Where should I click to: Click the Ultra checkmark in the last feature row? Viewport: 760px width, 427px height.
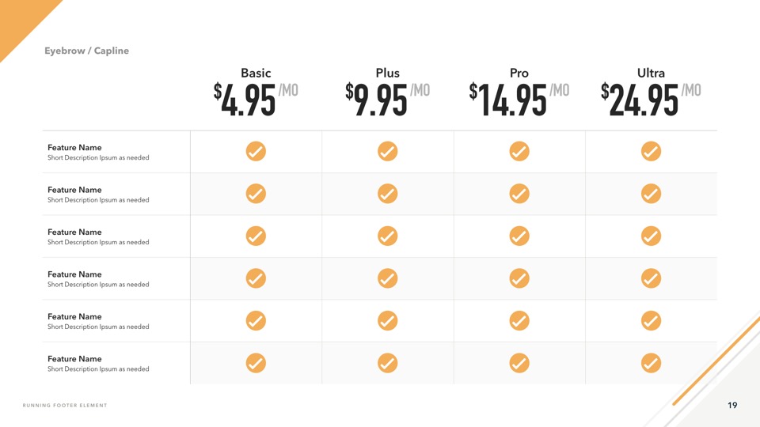(x=651, y=363)
